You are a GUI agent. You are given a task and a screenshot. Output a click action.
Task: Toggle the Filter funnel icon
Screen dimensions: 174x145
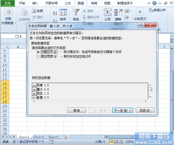76,12
